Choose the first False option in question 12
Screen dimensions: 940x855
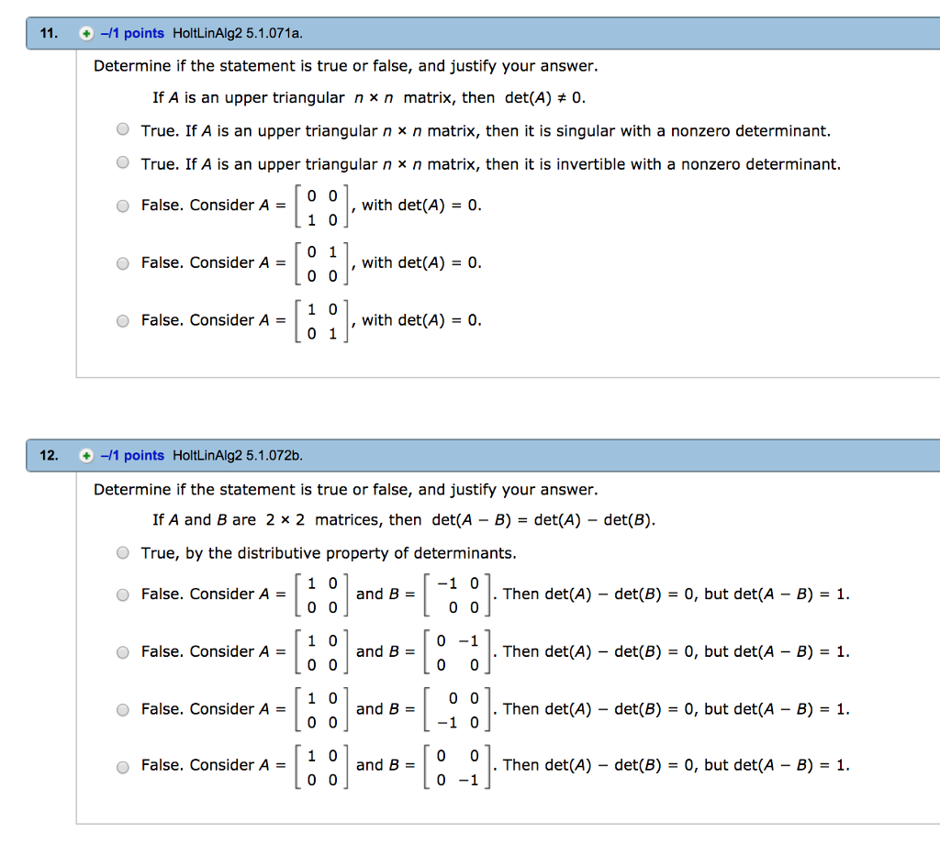(x=122, y=594)
